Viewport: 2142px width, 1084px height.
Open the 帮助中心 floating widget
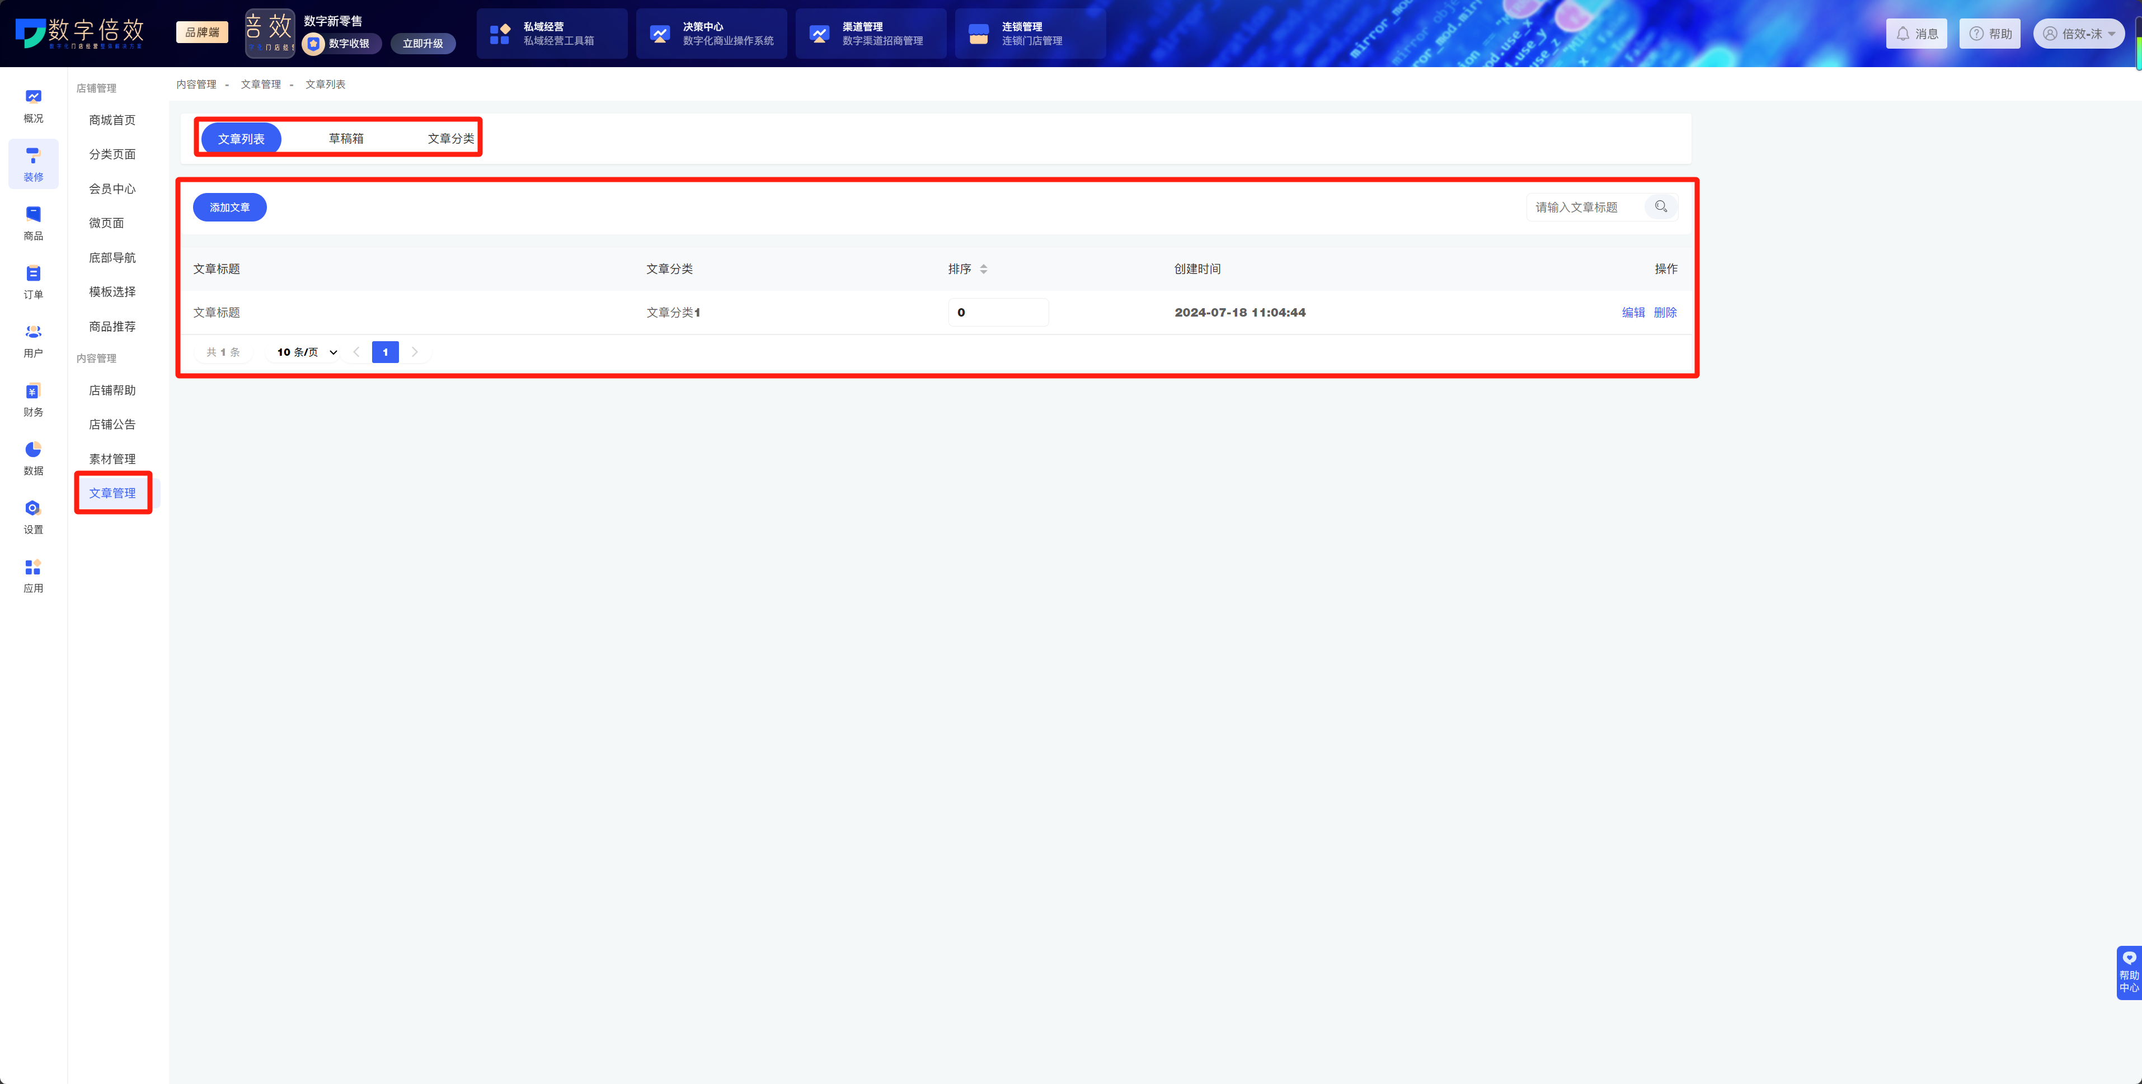pyautogui.click(x=2129, y=973)
